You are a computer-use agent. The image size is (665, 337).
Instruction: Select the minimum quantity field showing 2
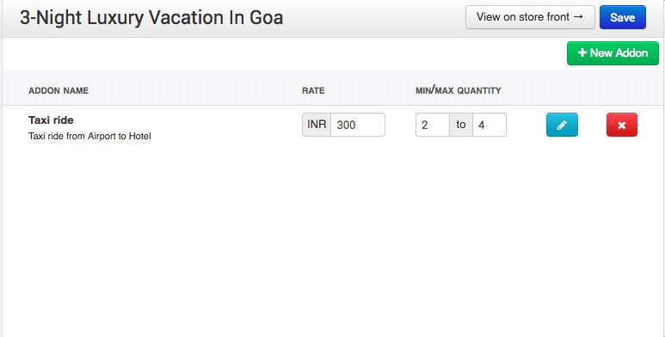[x=432, y=125]
